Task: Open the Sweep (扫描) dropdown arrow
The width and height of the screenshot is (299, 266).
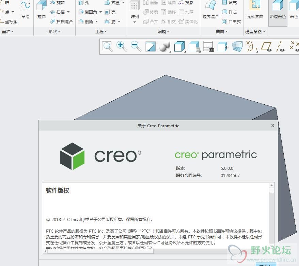Action: 68,12
